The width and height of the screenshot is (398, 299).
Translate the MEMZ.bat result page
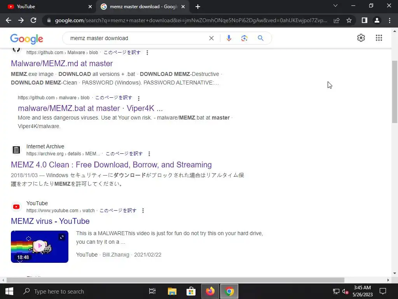point(113,98)
